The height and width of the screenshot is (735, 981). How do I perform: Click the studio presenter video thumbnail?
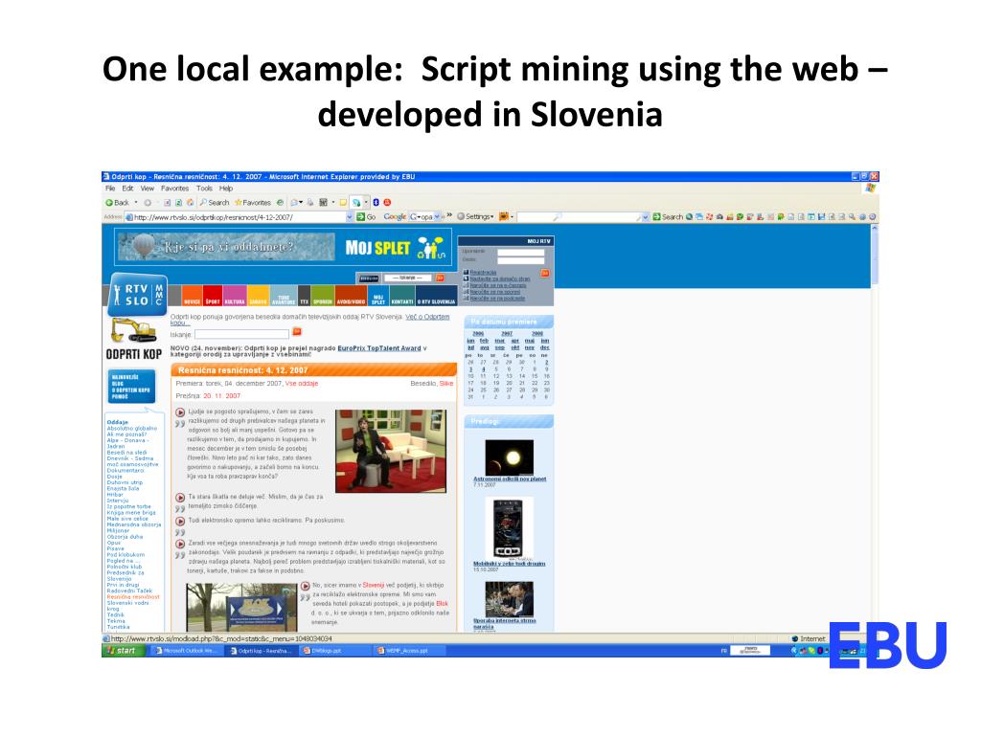point(391,451)
